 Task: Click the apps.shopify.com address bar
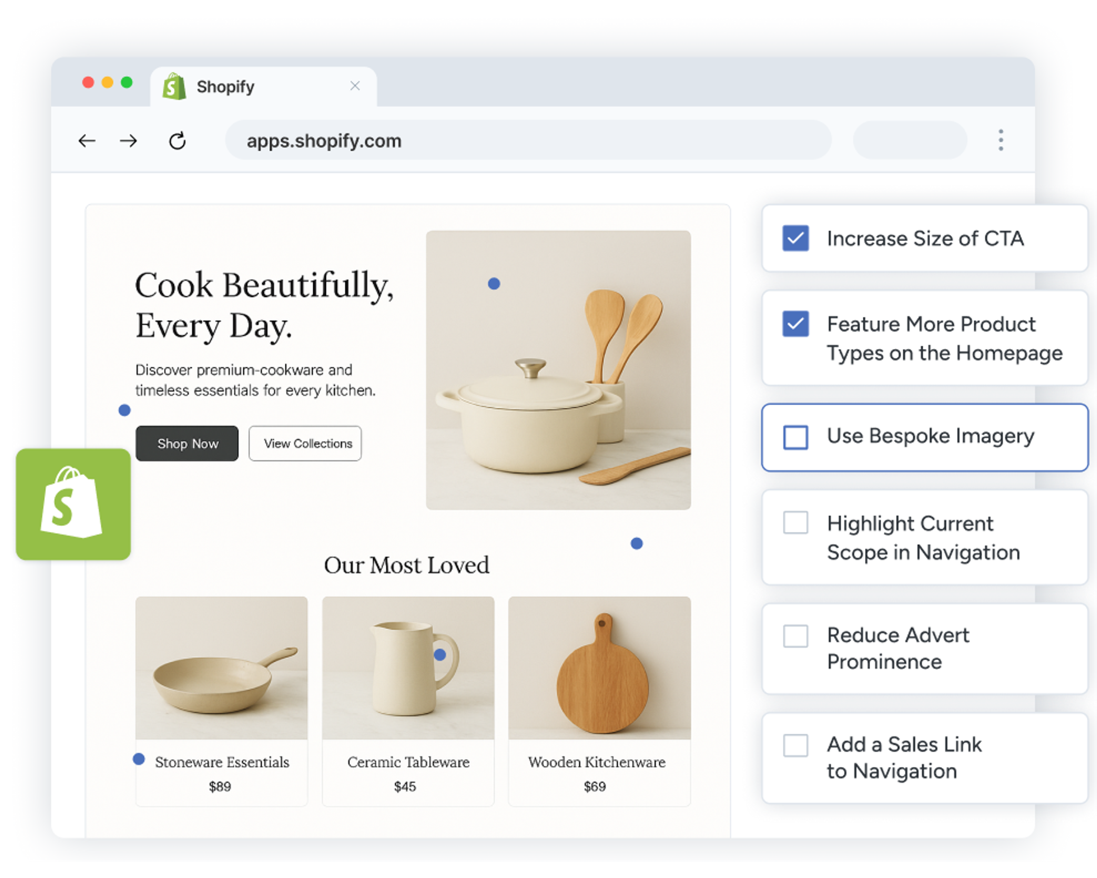pos(528,140)
